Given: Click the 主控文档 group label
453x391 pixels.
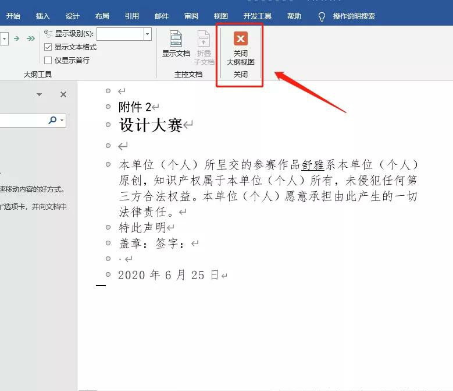Looking at the screenshot, I should [188, 75].
